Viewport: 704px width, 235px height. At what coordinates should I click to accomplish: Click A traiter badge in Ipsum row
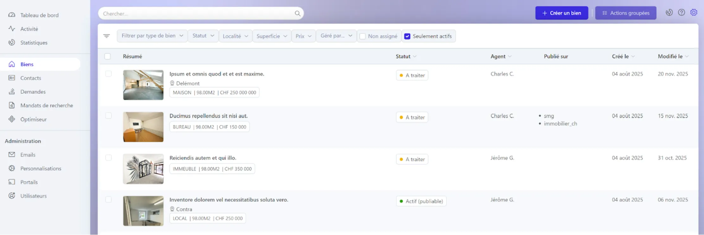click(x=412, y=75)
